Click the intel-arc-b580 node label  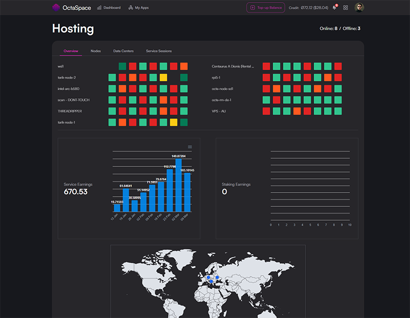(x=68, y=89)
